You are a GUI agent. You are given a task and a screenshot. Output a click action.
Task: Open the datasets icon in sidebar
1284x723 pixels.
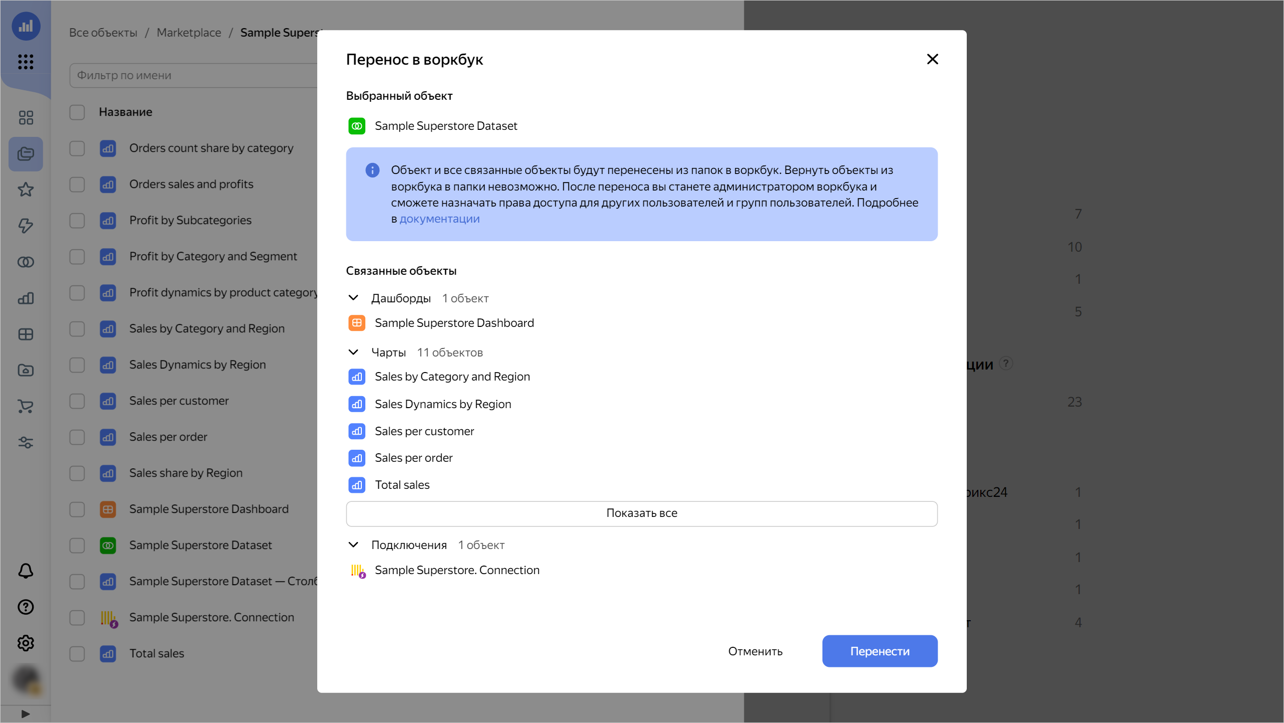(x=26, y=262)
